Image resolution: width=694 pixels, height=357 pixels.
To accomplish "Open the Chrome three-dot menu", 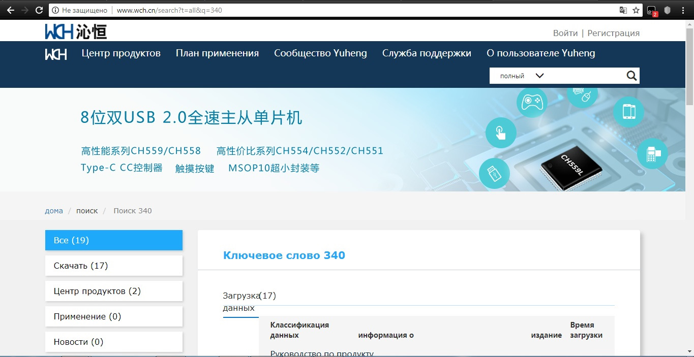I will 683,10.
